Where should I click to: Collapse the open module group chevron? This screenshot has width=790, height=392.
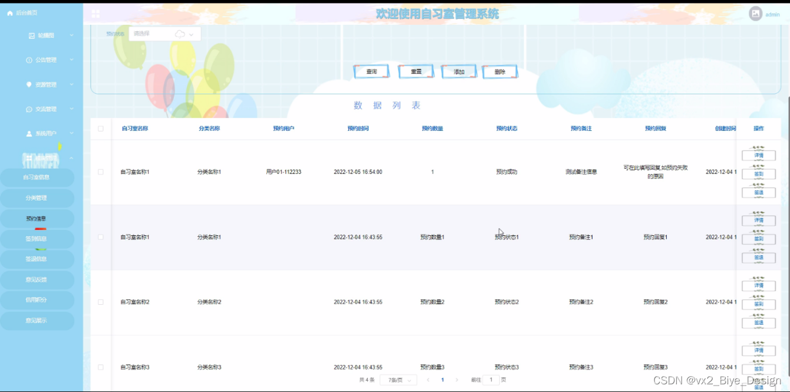pyautogui.click(x=71, y=158)
